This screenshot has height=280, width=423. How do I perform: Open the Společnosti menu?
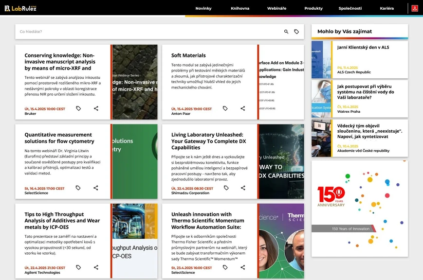350,8
